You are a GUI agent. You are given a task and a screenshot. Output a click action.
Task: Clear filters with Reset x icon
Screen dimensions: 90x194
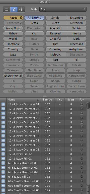point(21,18)
